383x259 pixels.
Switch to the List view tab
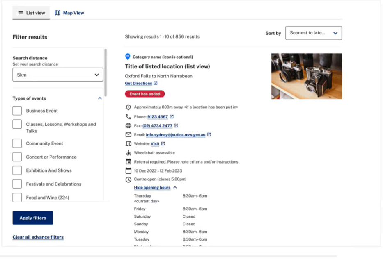pyautogui.click(x=31, y=13)
